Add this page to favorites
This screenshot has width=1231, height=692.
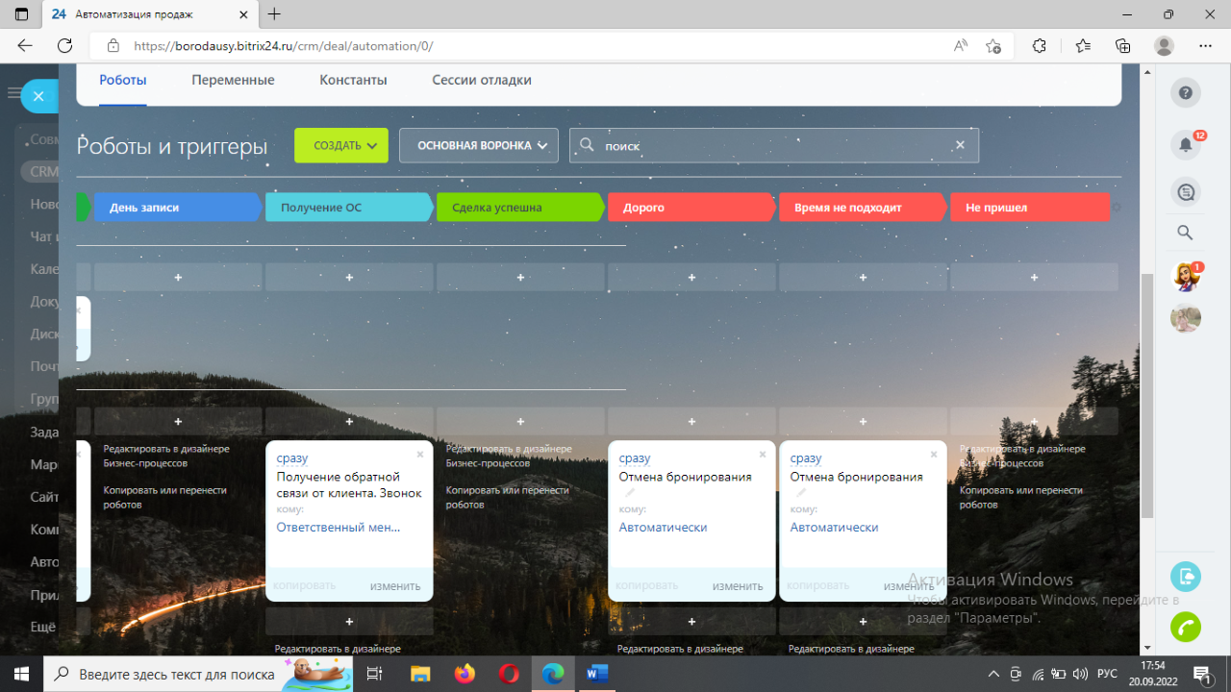click(993, 45)
